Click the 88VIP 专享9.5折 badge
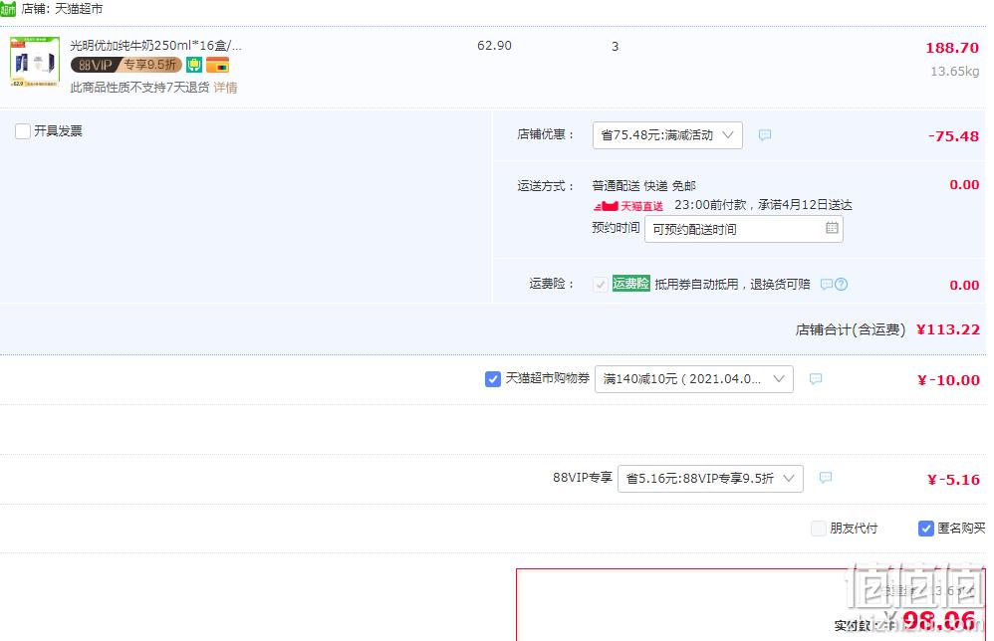The height and width of the screenshot is (641, 994). coord(126,65)
